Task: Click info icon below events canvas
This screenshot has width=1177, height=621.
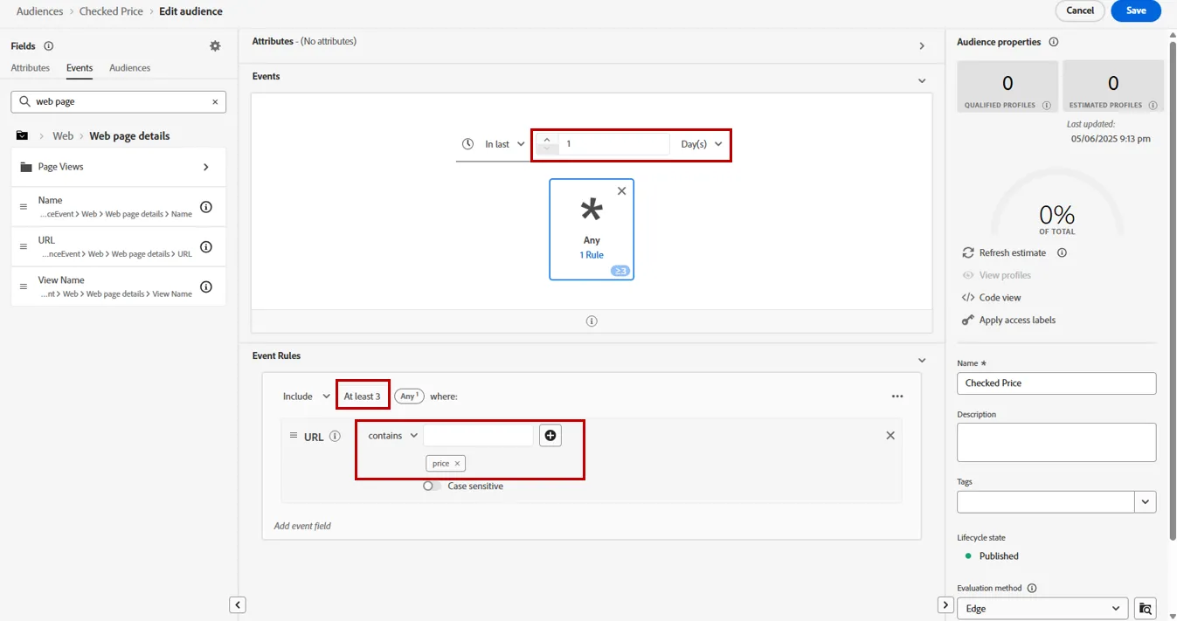Action: pyautogui.click(x=592, y=321)
